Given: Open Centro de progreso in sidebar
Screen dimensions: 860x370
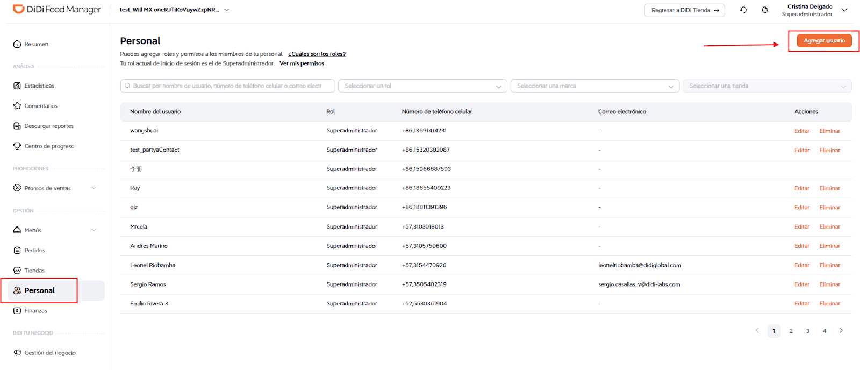Looking at the screenshot, I should coord(49,146).
